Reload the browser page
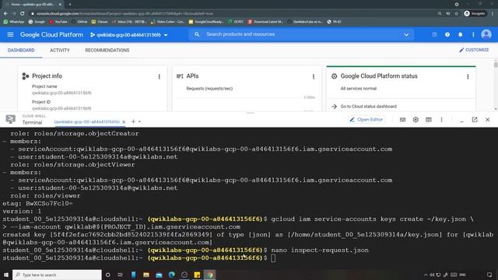Viewport: 498px width, 280px height. [x=23, y=14]
